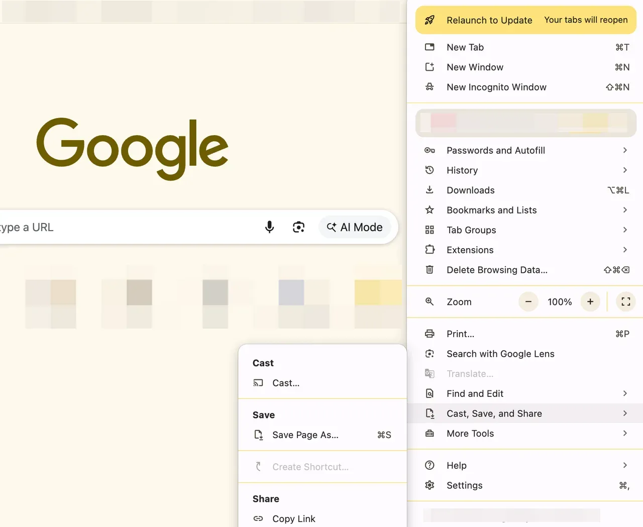Start voice search with the microphone icon
The image size is (643, 527).
click(270, 227)
